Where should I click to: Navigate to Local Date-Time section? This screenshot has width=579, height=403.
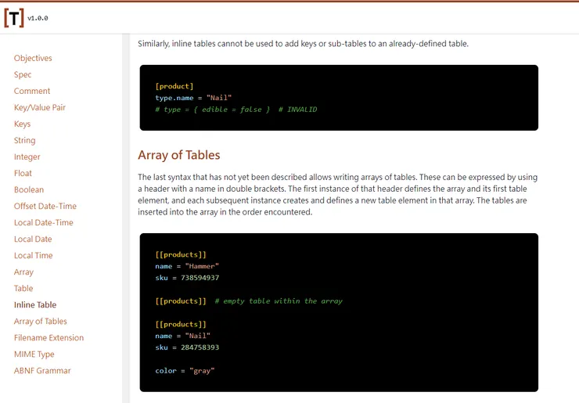tap(44, 222)
